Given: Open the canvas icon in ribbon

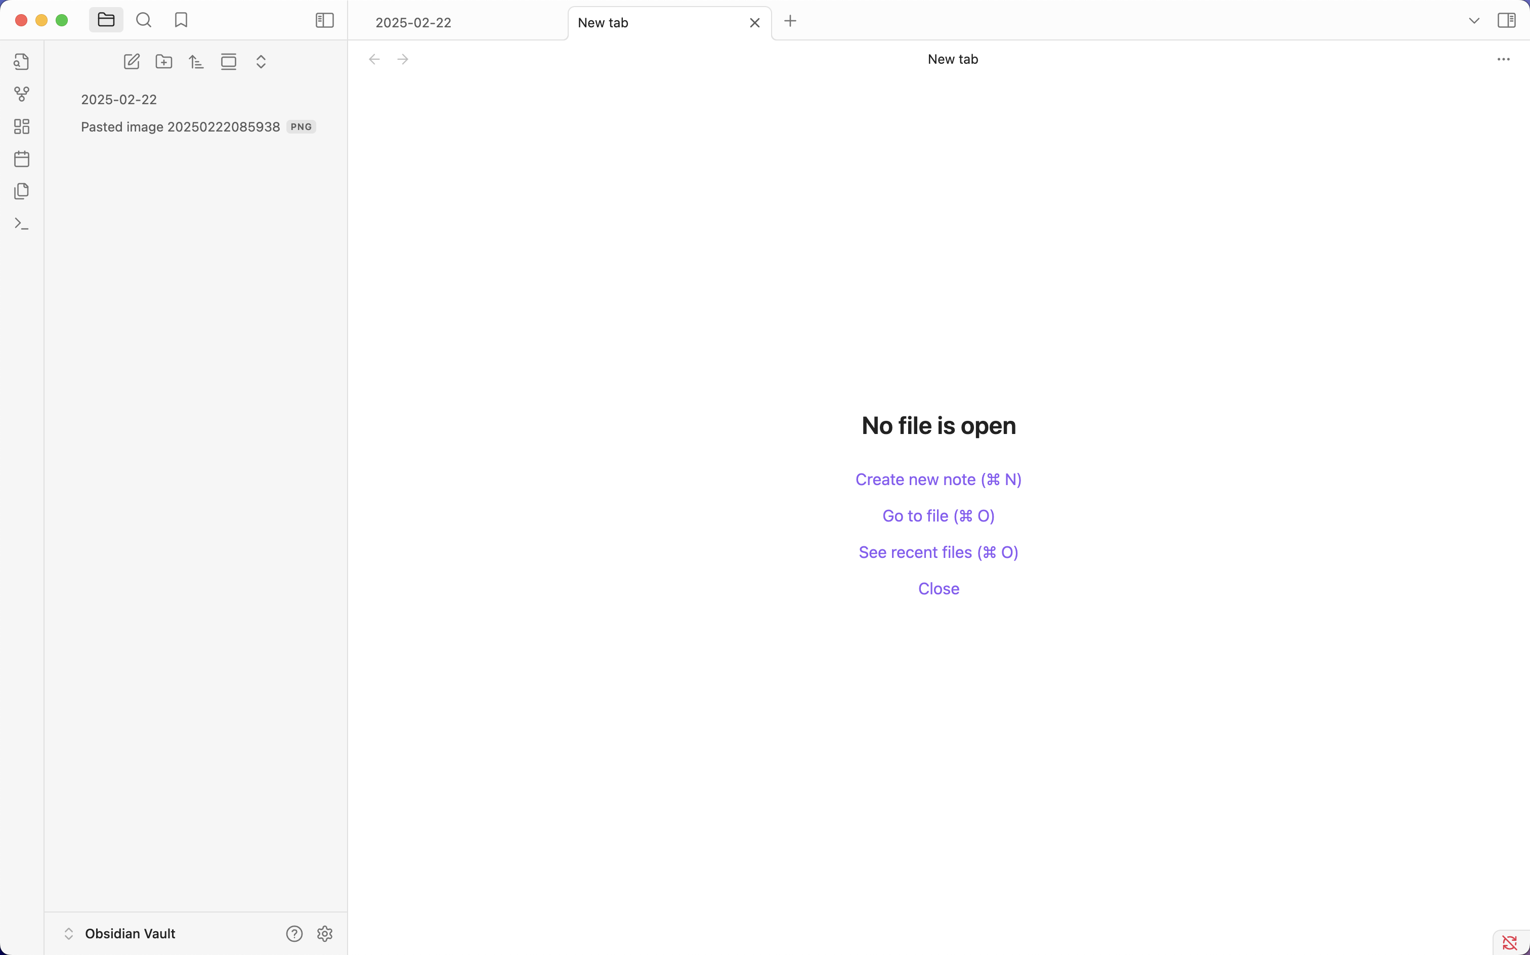Looking at the screenshot, I should [x=21, y=126].
